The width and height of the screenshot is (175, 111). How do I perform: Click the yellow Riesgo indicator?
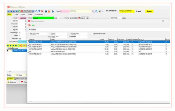point(127,11)
